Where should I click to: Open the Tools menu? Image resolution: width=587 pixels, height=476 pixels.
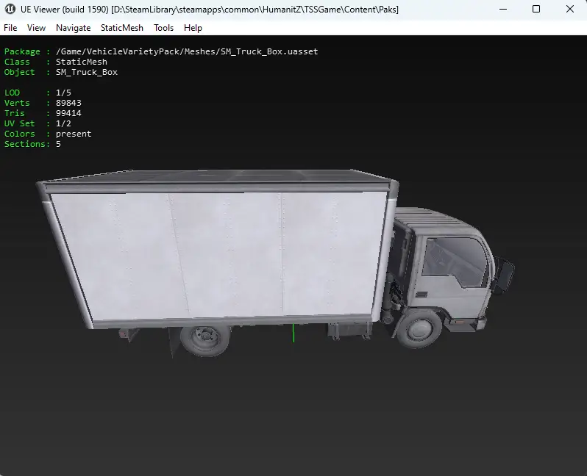coord(163,28)
